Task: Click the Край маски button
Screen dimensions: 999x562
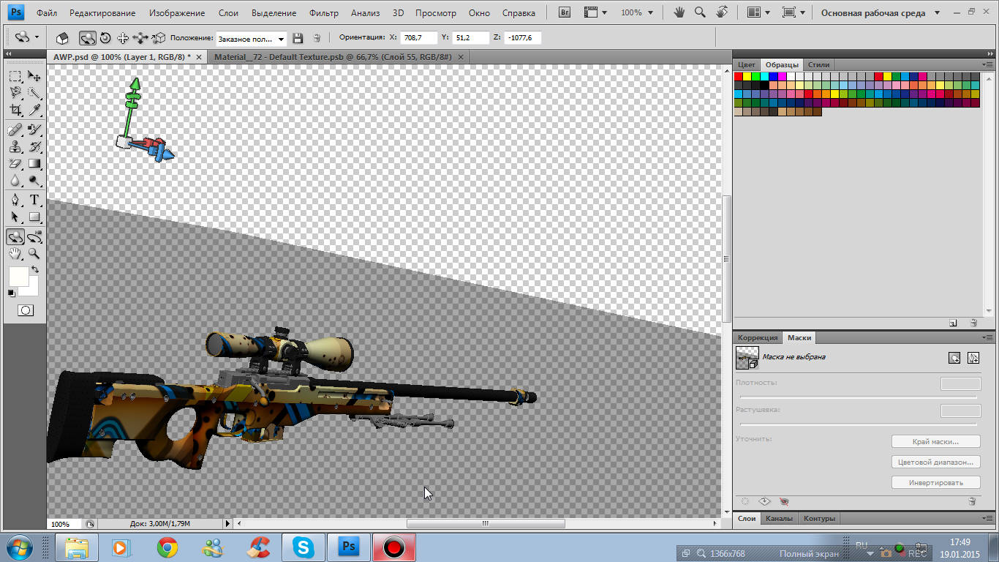Action: (936, 442)
